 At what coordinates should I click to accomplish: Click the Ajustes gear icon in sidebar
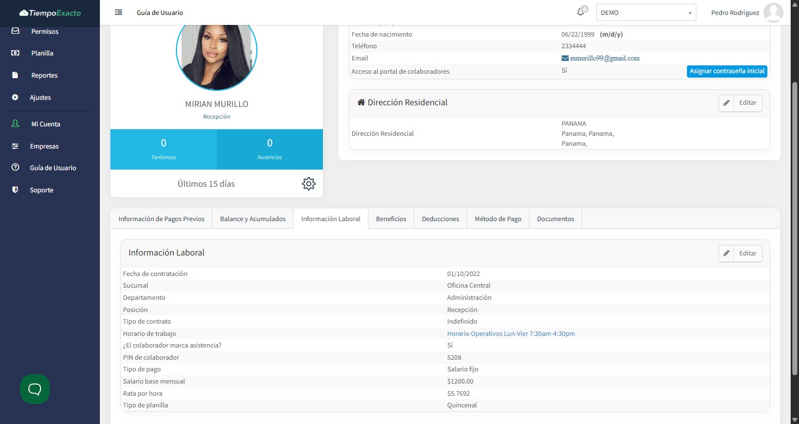(16, 98)
